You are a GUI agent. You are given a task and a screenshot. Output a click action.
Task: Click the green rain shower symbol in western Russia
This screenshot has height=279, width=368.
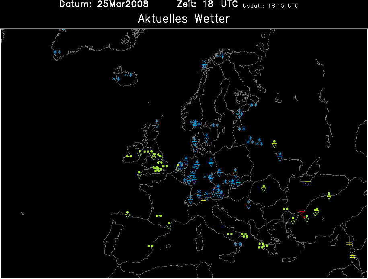[x=274, y=144]
